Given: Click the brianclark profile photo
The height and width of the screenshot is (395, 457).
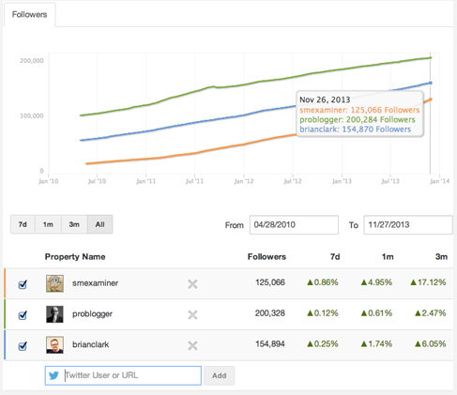Looking at the screenshot, I should click(54, 344).
